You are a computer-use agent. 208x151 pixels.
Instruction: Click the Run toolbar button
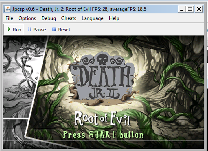14,30
